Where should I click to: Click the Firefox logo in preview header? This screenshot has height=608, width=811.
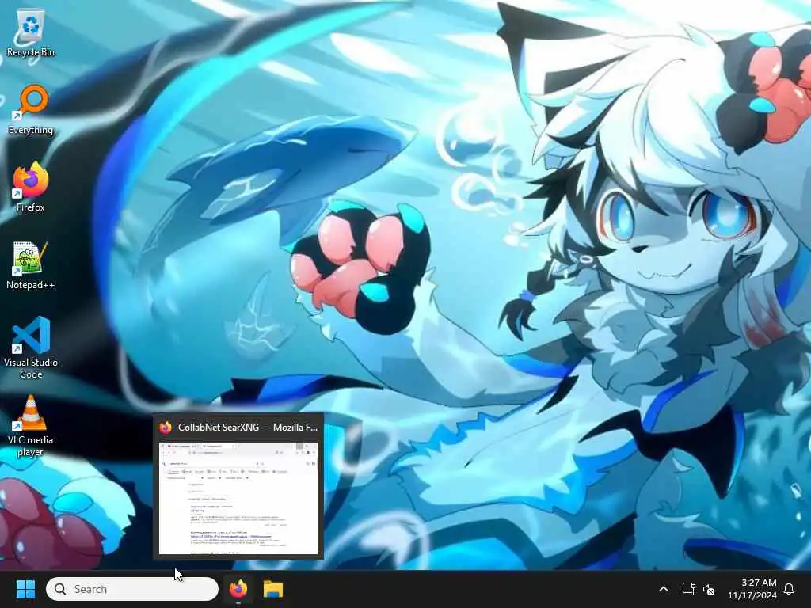166,427
